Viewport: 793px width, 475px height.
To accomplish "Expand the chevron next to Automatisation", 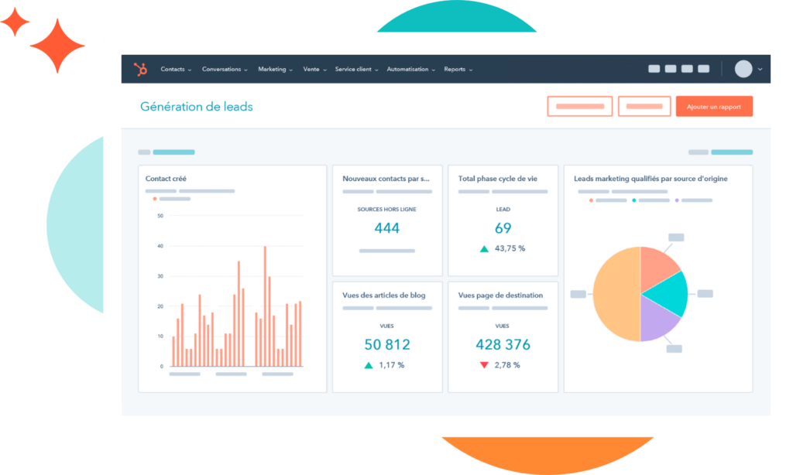I will (434, 70).
